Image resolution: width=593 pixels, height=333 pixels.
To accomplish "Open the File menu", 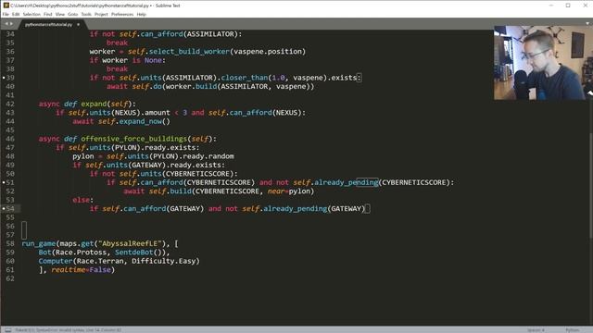I will [x=6, y=15].
